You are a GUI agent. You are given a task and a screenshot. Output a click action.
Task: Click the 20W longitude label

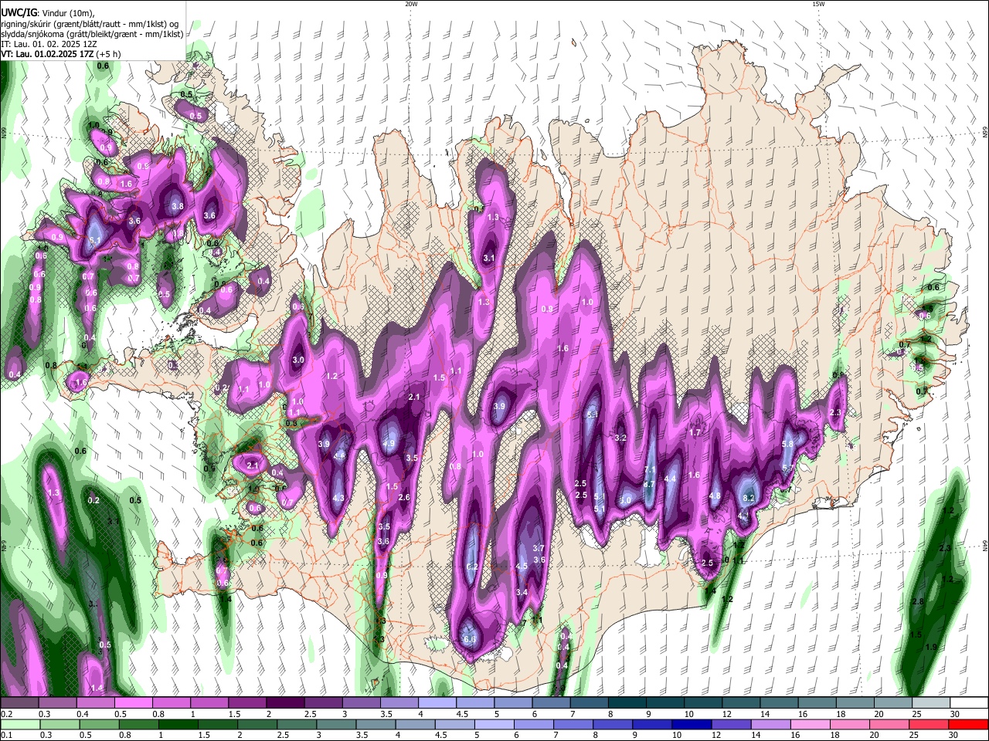point(411,4)
